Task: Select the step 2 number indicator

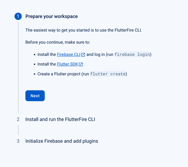Action: point(18,119)
